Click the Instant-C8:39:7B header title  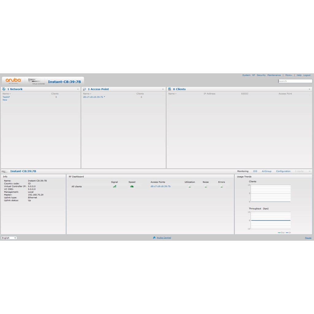(64, 82)
